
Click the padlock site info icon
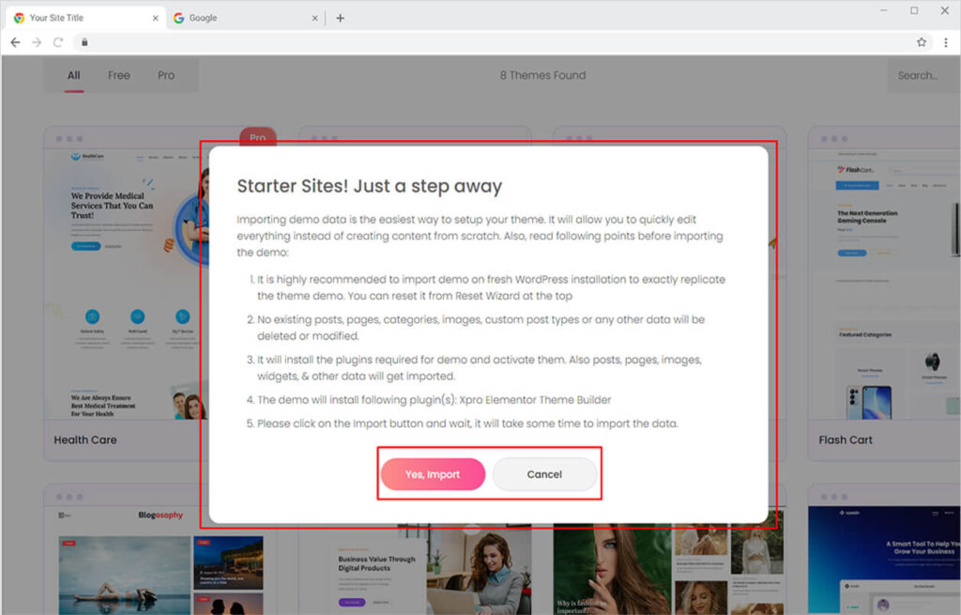click(84, 42)
